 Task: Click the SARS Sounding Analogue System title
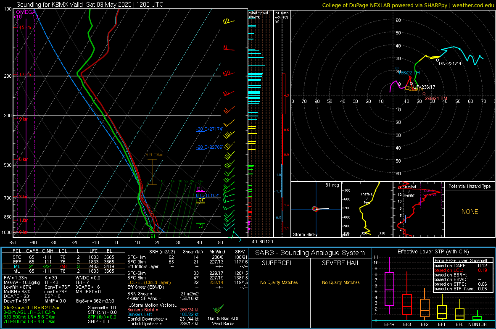pyautogui.click(x=310, y=253)
